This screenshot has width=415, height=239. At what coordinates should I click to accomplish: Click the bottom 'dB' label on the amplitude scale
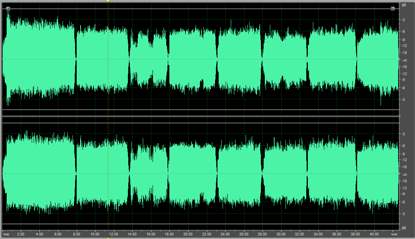click(x=404, y=228)
